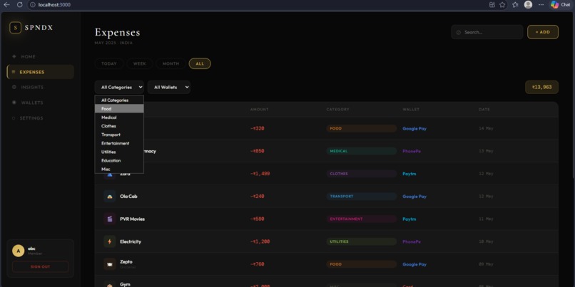
Task: Focus the Search input field
Action: point(487,32)
